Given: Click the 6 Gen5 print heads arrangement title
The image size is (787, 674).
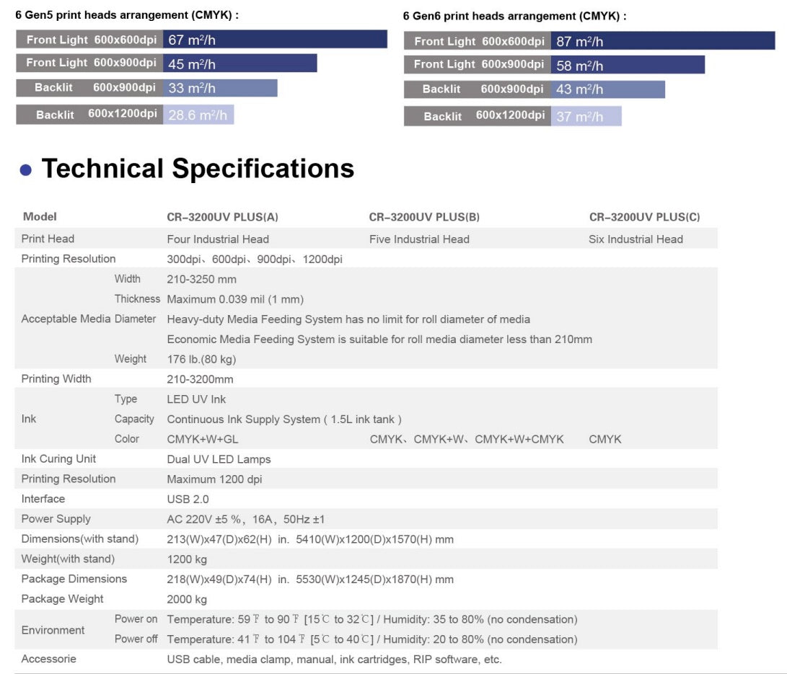Looking at the screenshot, I should pyautogui.click(x=127, y=14).
